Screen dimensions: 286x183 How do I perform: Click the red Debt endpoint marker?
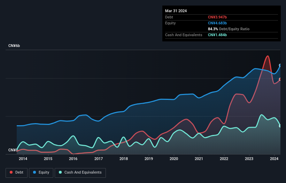[280, 79]
